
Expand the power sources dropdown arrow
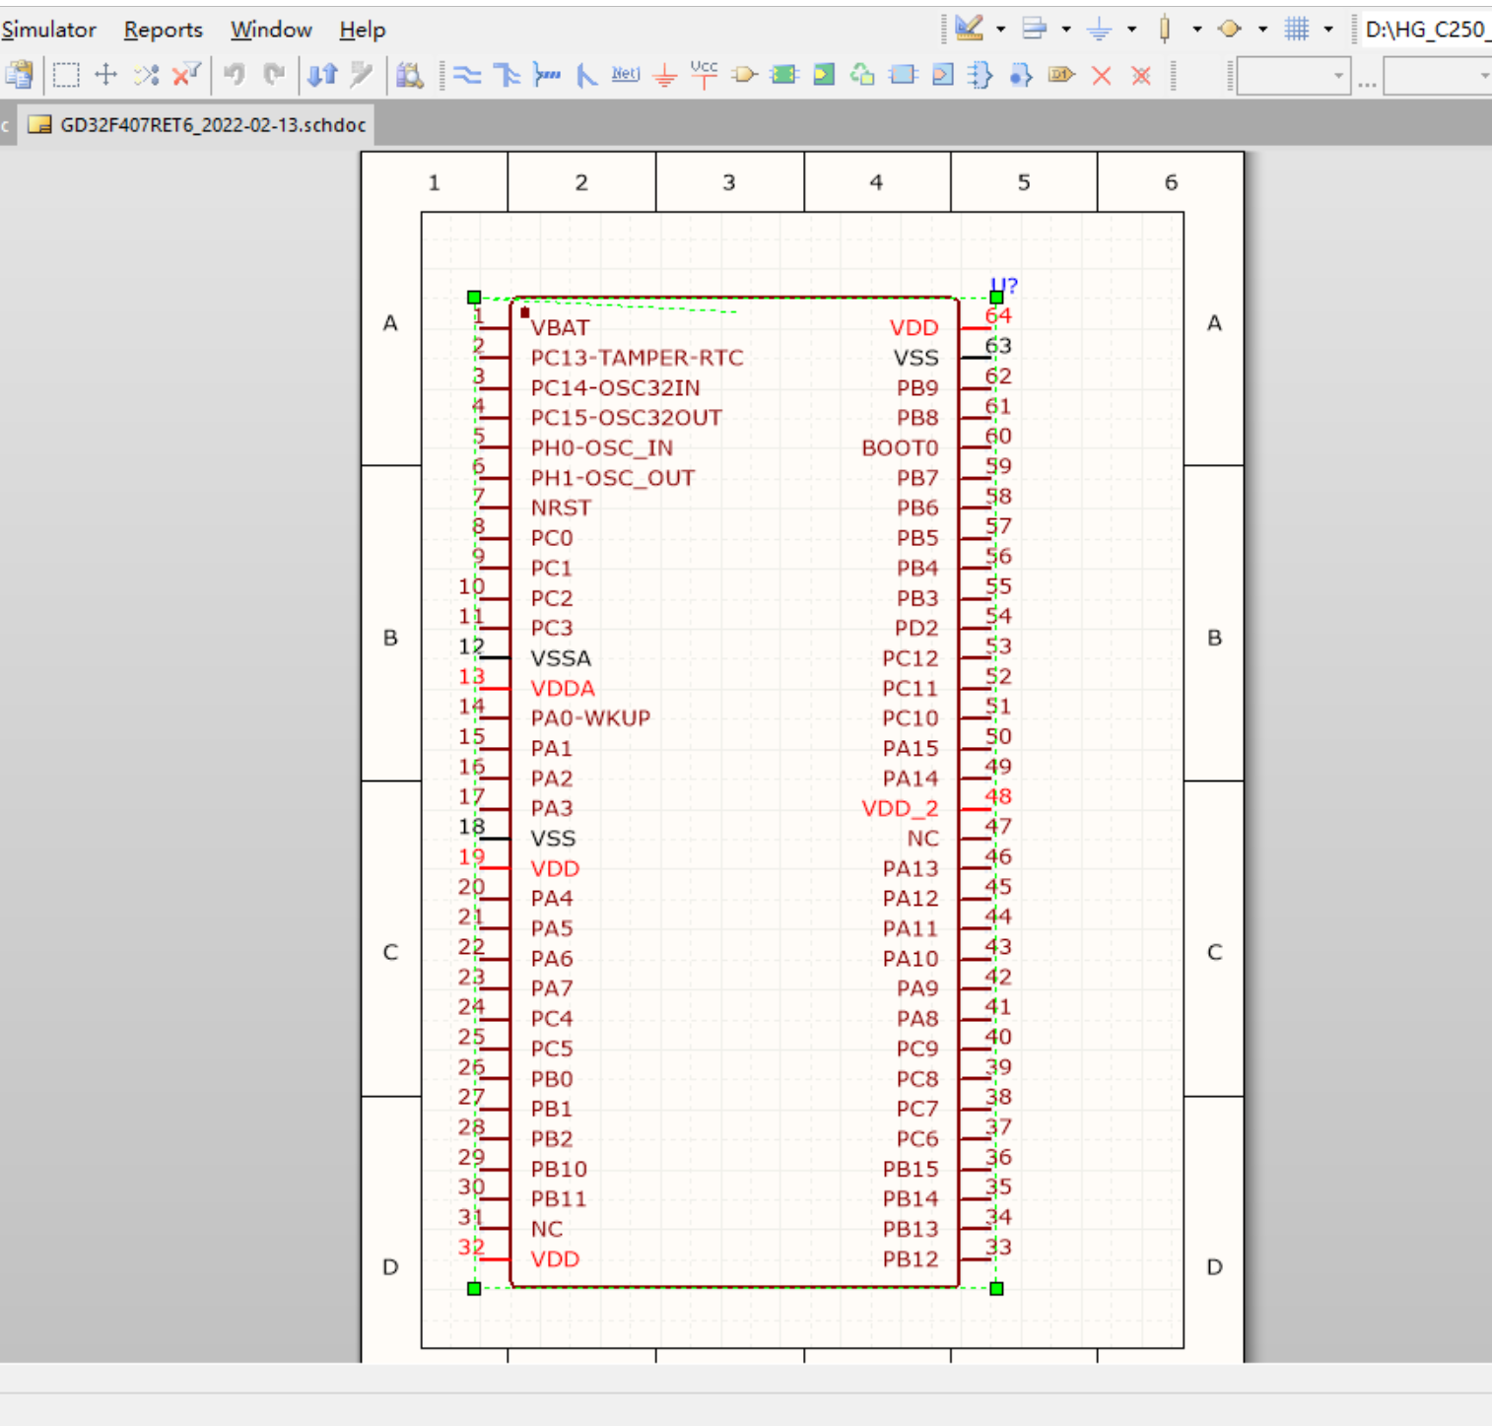click(1131, 30)
